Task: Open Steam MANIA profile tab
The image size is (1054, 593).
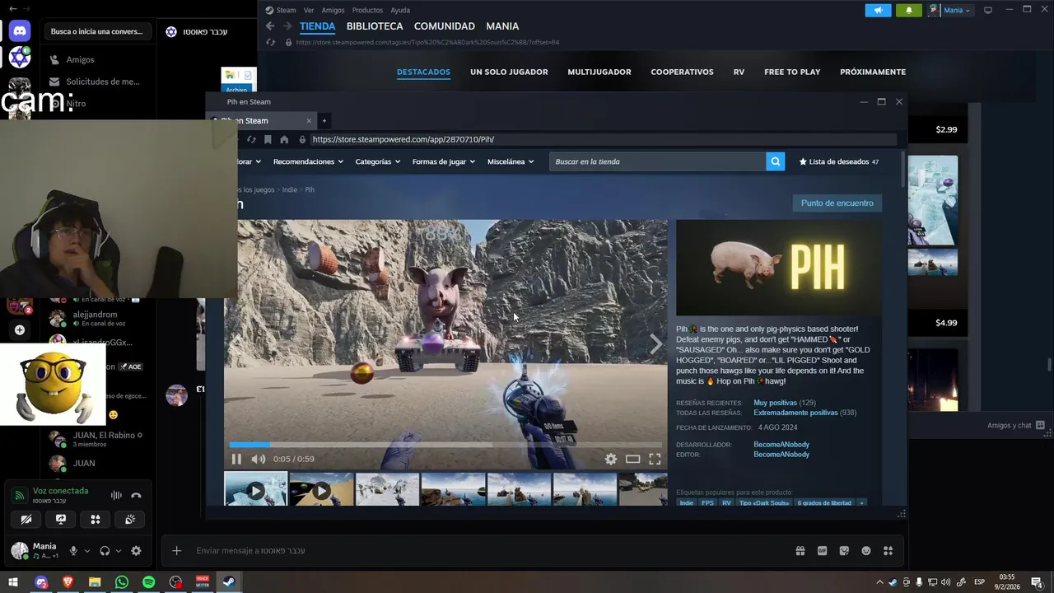Action: (x=502, y=26)
